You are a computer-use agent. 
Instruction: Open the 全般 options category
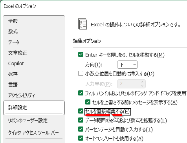coord(34,21)
